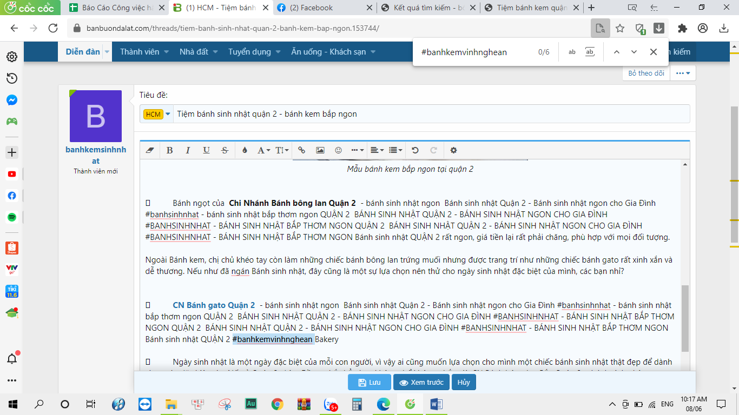
Task: Open the three-dots thread options menu
Action: (x=683, y=73)
